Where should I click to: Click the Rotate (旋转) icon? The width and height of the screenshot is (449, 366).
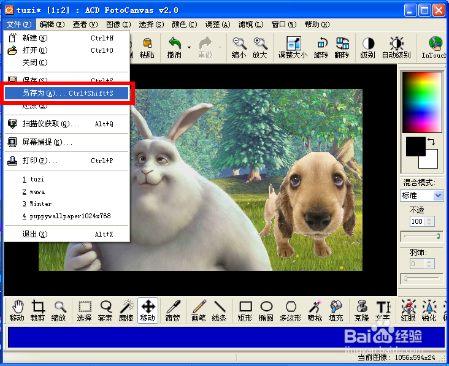tap(321, 48)
